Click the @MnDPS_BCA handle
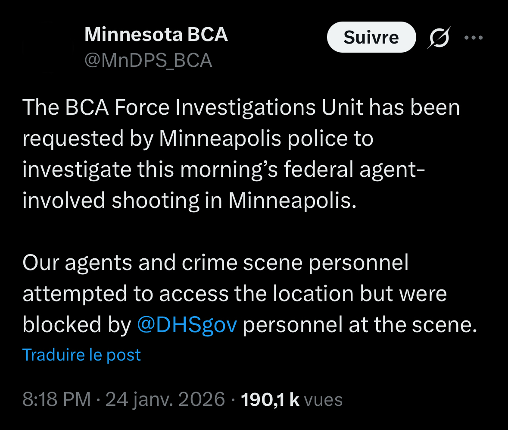Viewport: 508px width, 430px height. (x=148, y=60)
